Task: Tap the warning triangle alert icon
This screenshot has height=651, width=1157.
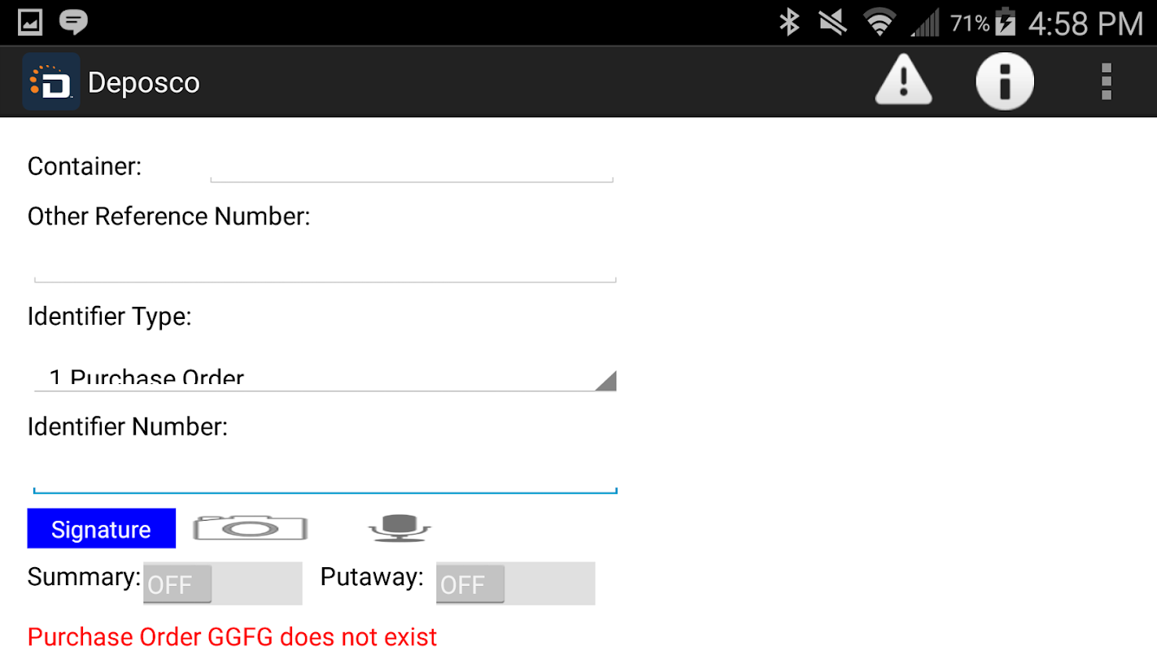Action: point(903,81)
